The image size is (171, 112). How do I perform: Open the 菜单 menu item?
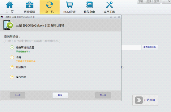coord(156,2)
